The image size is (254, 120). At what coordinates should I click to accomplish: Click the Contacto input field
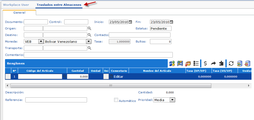[x=140, y=35]
